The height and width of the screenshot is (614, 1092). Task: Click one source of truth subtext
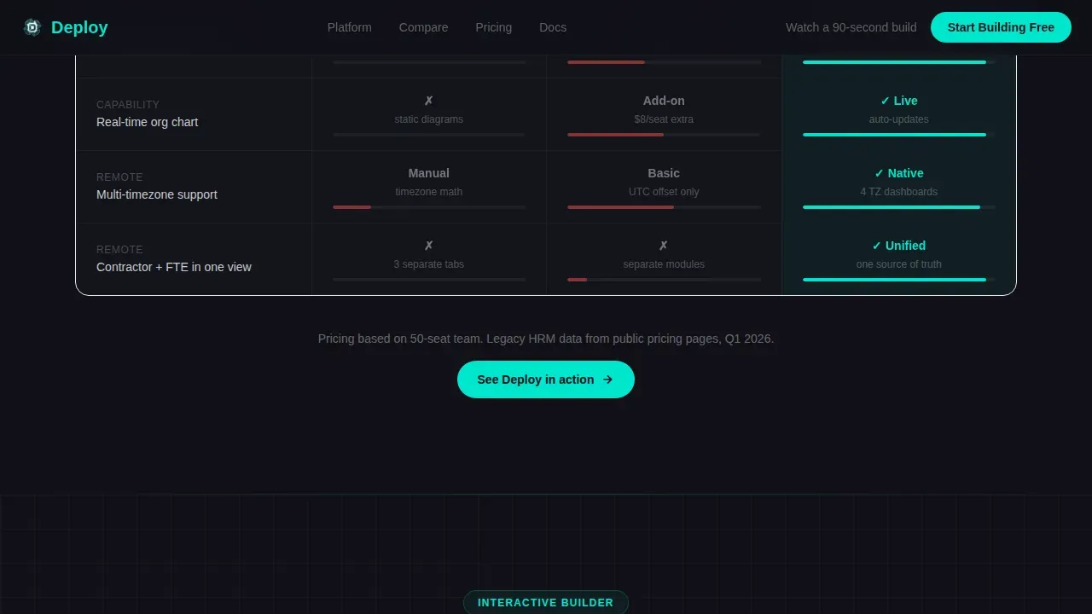point(899,264)
